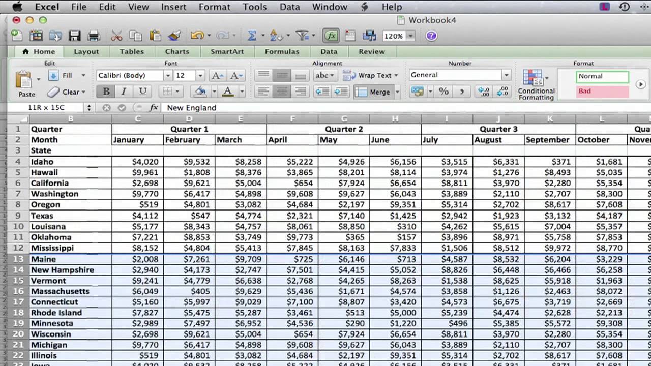651x366 pixels.
Task: Click the Merge button
Action: click(373, 92)
